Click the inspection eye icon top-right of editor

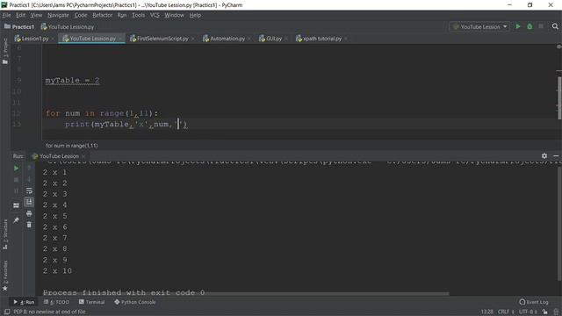(x=558, y=47)
